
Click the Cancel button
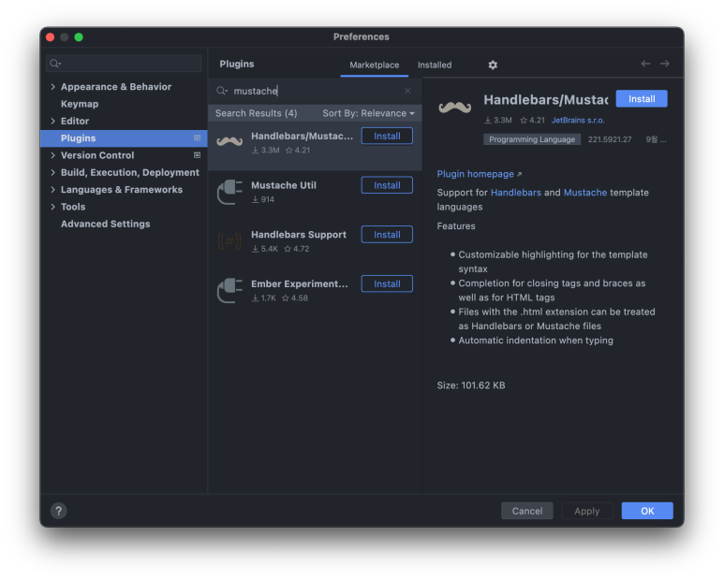[526, 511]
